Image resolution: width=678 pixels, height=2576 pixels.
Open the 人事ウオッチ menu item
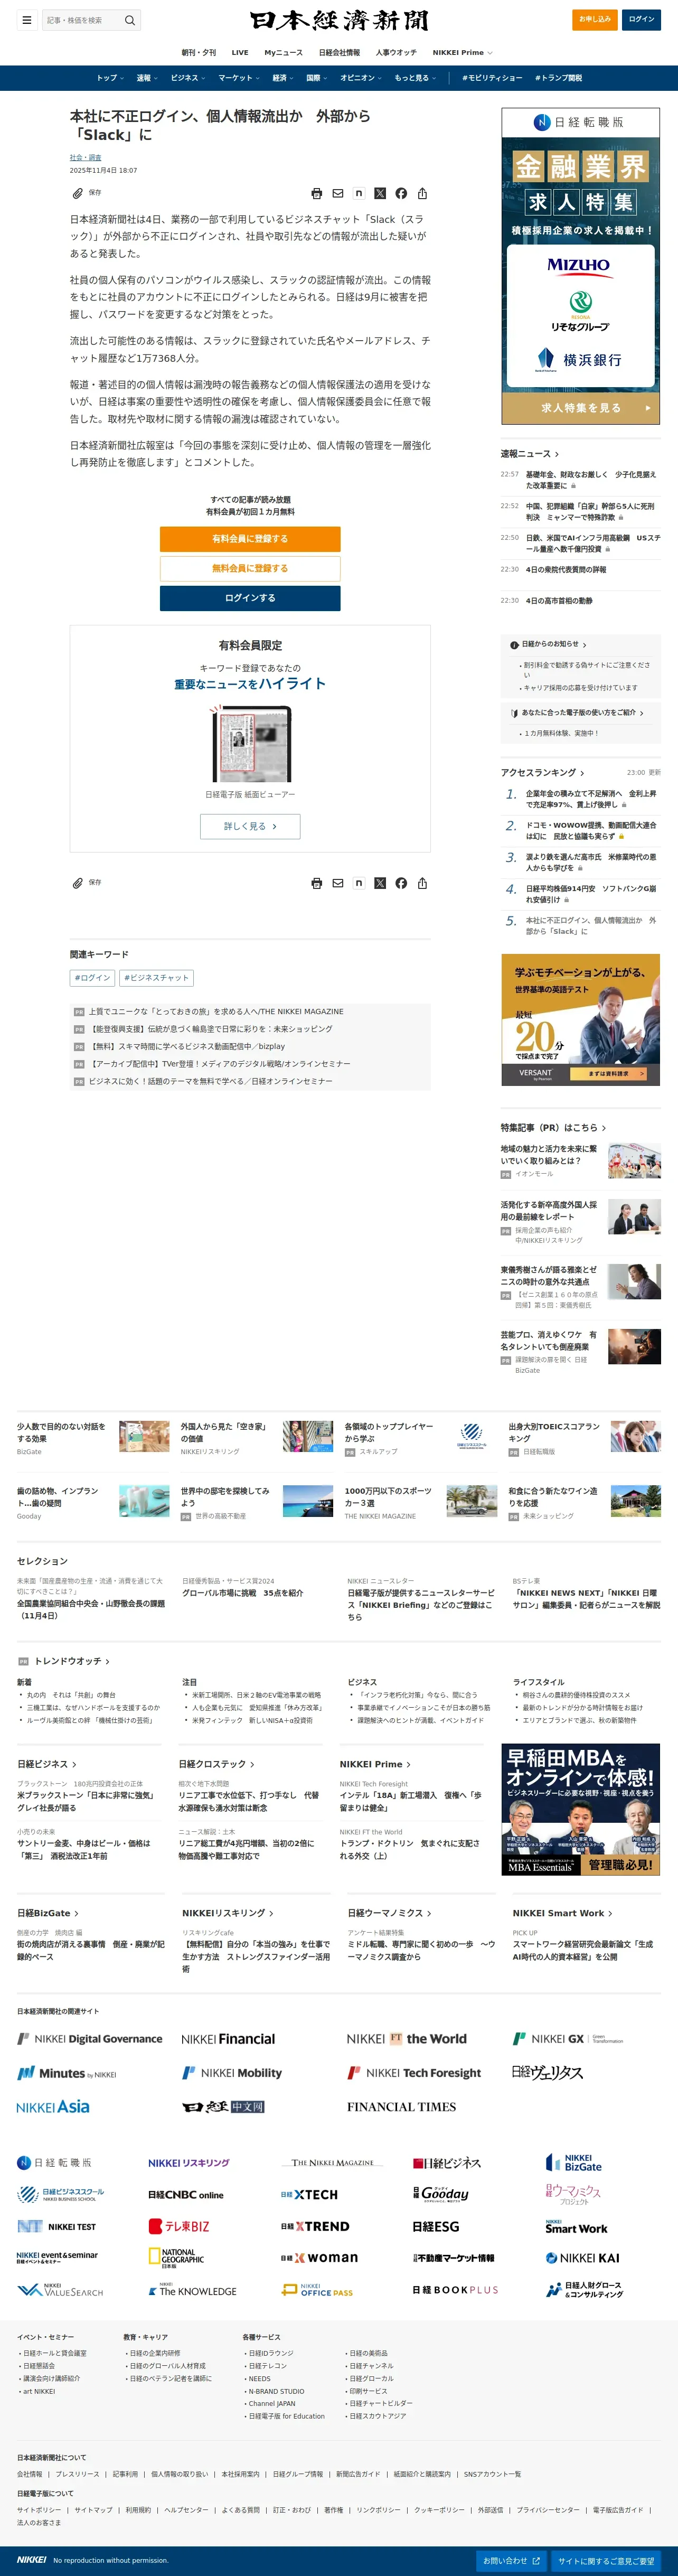click(396, 53)
